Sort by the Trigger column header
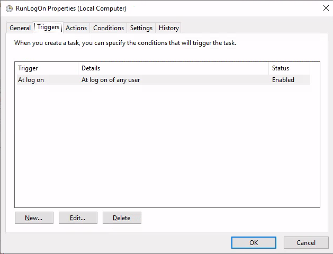This screenshot has width=333, height=254. tap(46, 68)
